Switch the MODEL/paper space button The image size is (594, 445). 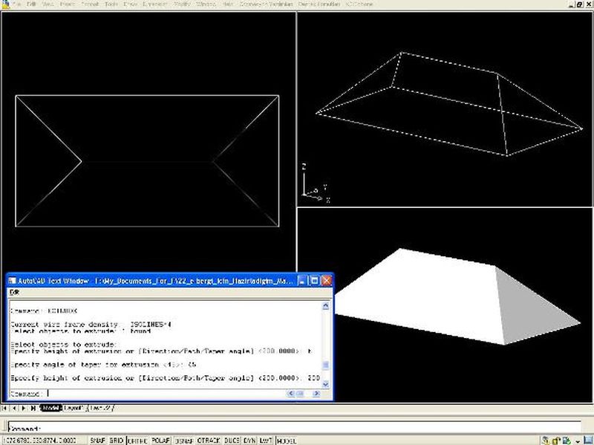click(287, 441)
